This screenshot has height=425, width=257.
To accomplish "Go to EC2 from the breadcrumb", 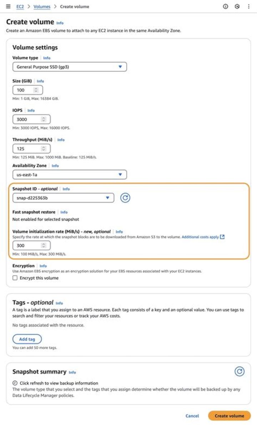I will click(20, 6).
